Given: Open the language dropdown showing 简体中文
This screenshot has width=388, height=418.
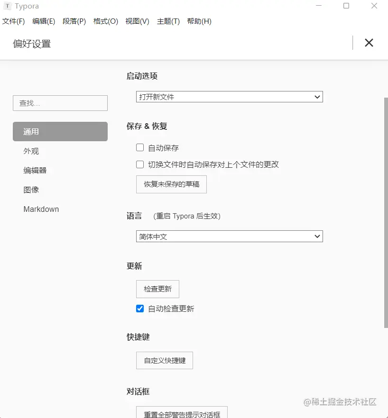Looking at the screenshot, I should pos(229,236).
